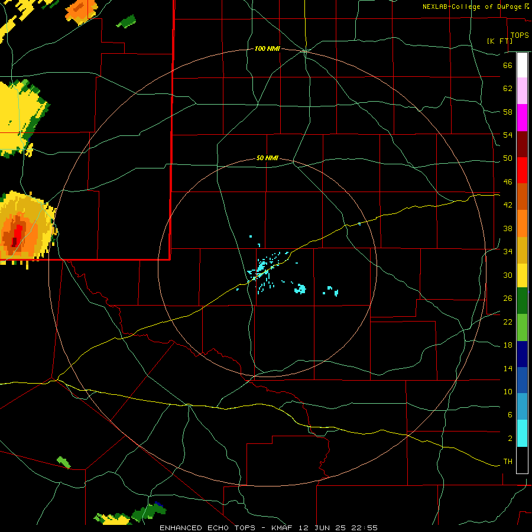Click the navy blue legend swatch
532x532 pixels.
pyautogui.click(x=522, y=354)
